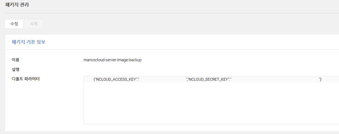Click the 패키지 관리 page title
This screenshot has width=339, height=134.
pos(17,5)
